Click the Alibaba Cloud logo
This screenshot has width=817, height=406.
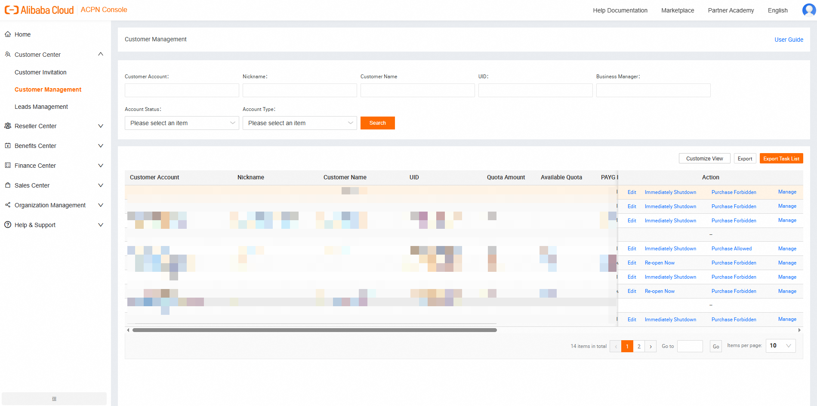click(x=39, y=10)
